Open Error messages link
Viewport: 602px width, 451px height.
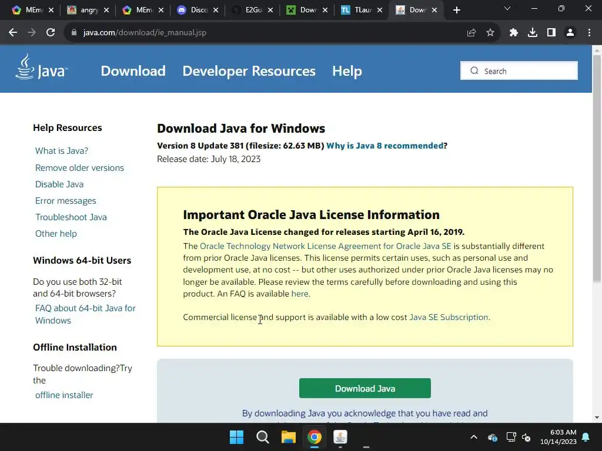pos(66,201)
